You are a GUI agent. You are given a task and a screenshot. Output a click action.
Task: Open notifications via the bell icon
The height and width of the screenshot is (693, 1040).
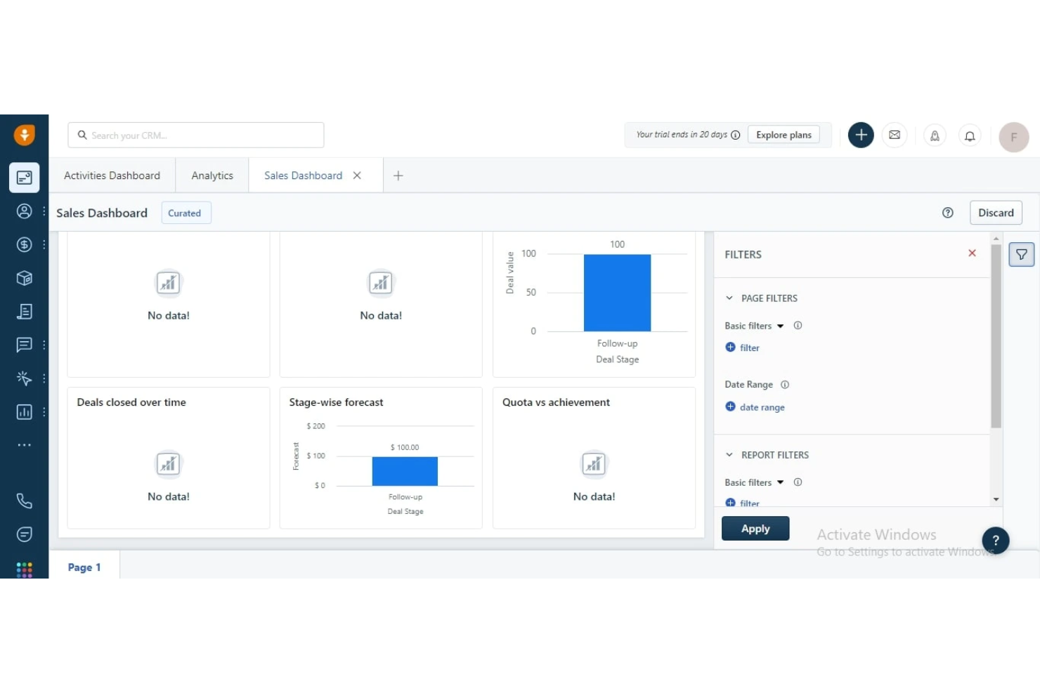[x=970, y=135]
